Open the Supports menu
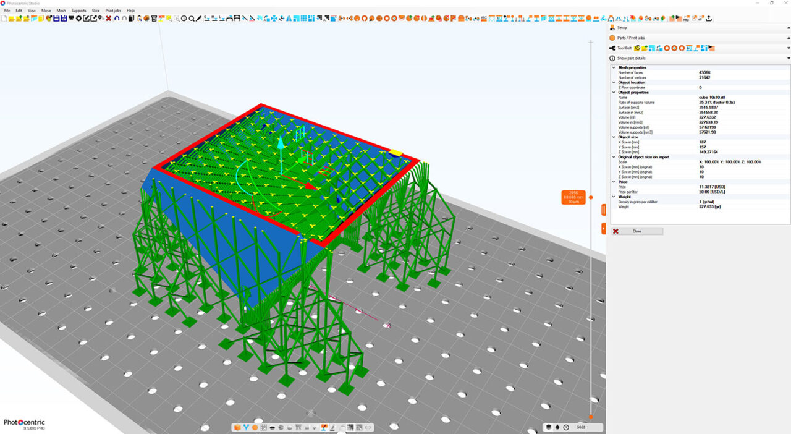The image size is (791, 434). click(78, 11)
